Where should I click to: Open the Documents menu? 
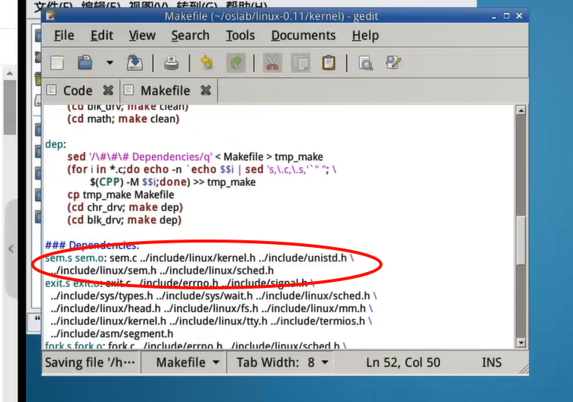point(302,36)
